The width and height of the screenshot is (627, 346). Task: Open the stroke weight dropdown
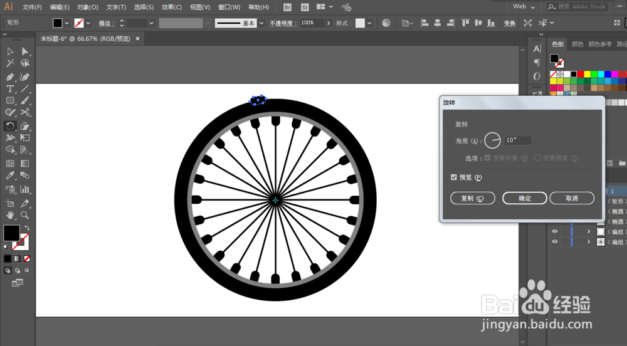tap(151, 23)
